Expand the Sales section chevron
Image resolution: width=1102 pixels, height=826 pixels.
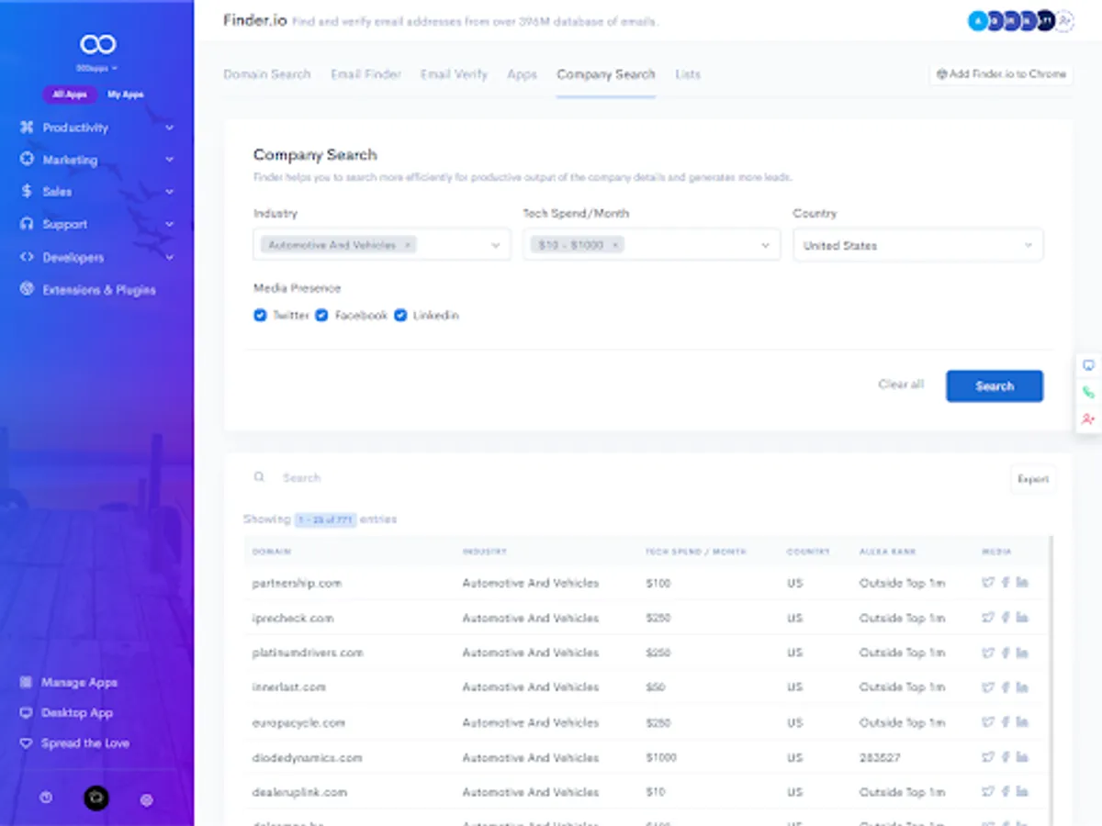coord(170,192)
